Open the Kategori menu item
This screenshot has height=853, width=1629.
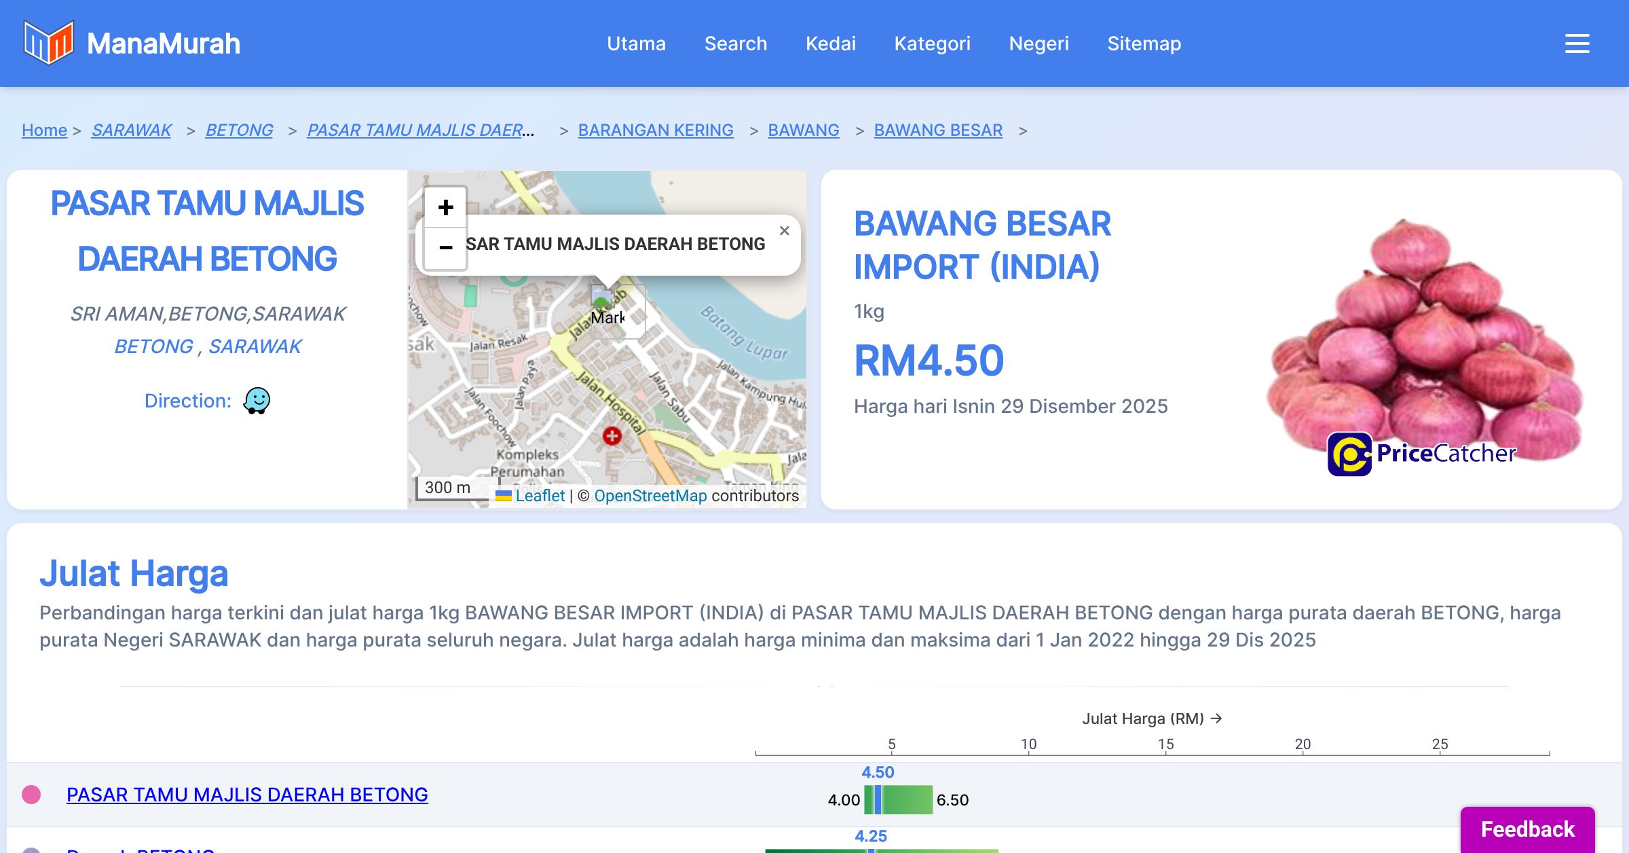pos(932,43)
